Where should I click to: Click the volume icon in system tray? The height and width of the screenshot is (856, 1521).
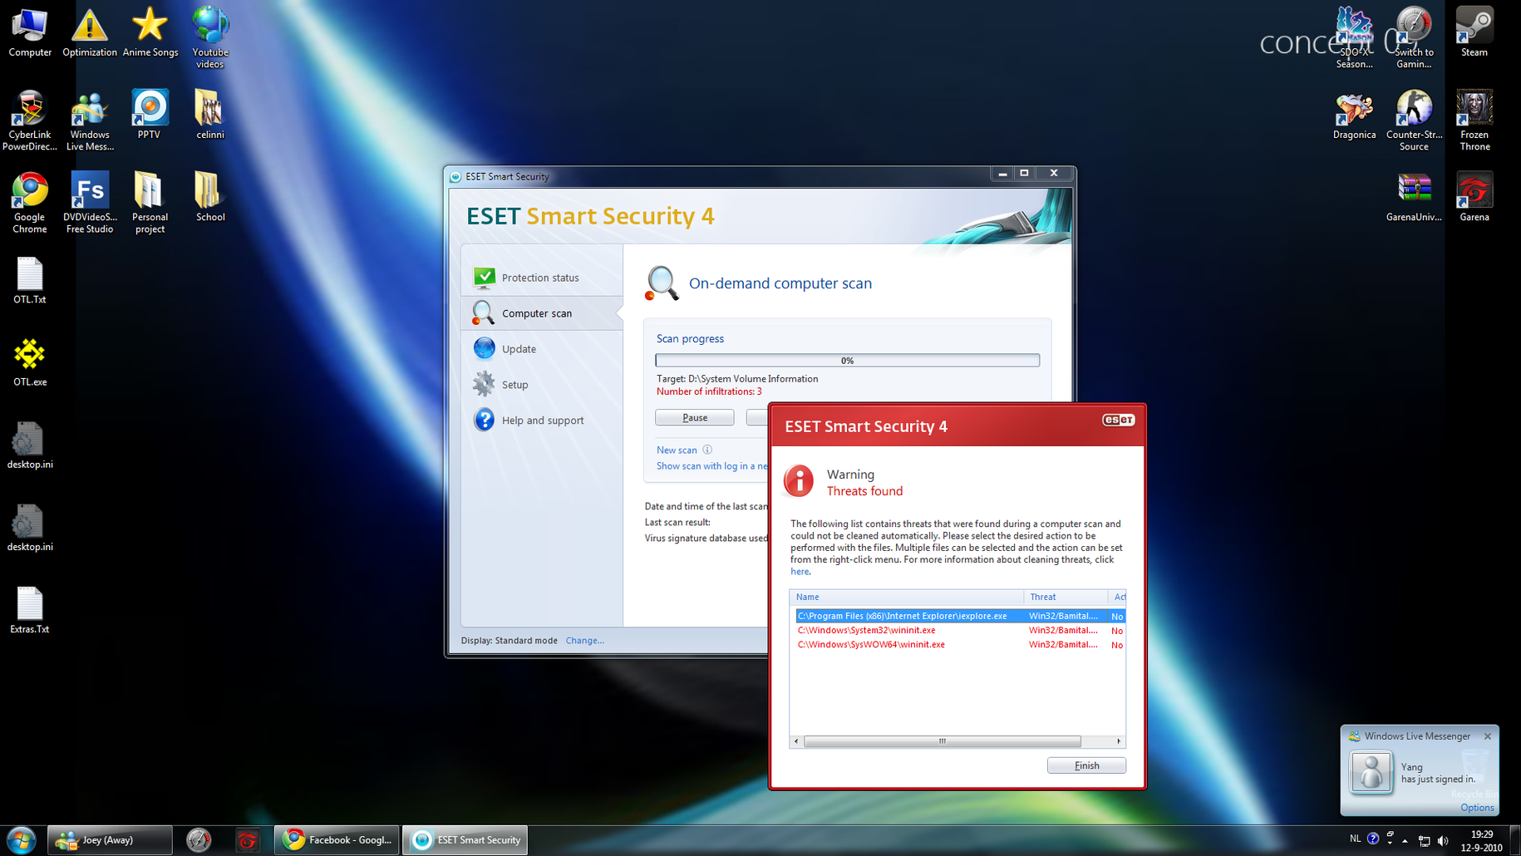point(1443,841)
